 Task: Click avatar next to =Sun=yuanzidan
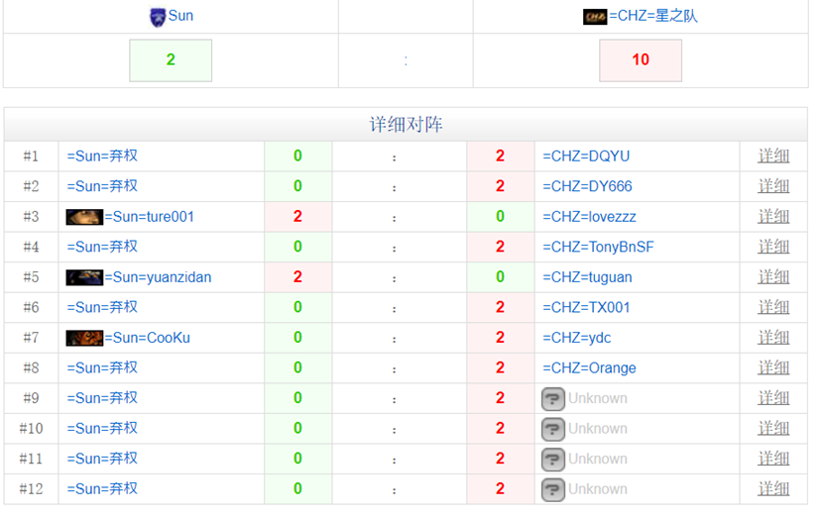pos(84,277)
